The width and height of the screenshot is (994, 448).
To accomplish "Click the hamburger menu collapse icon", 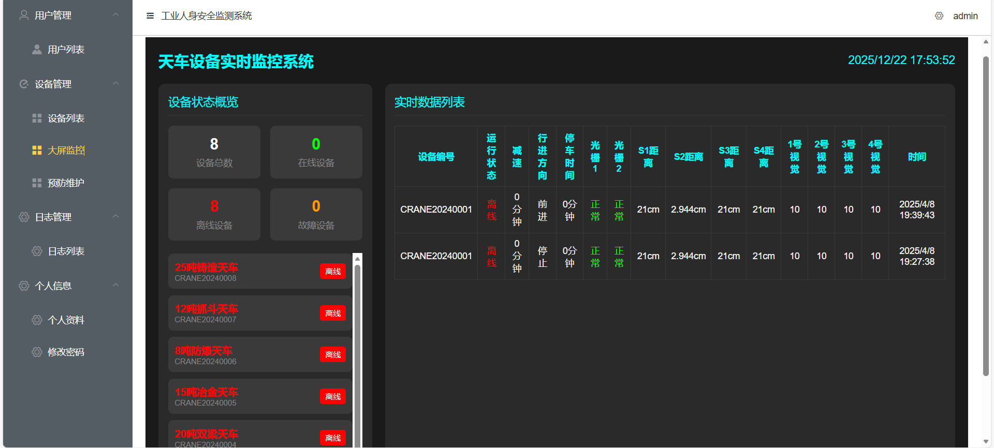I will pyautogui.click(x=150, y=16).
